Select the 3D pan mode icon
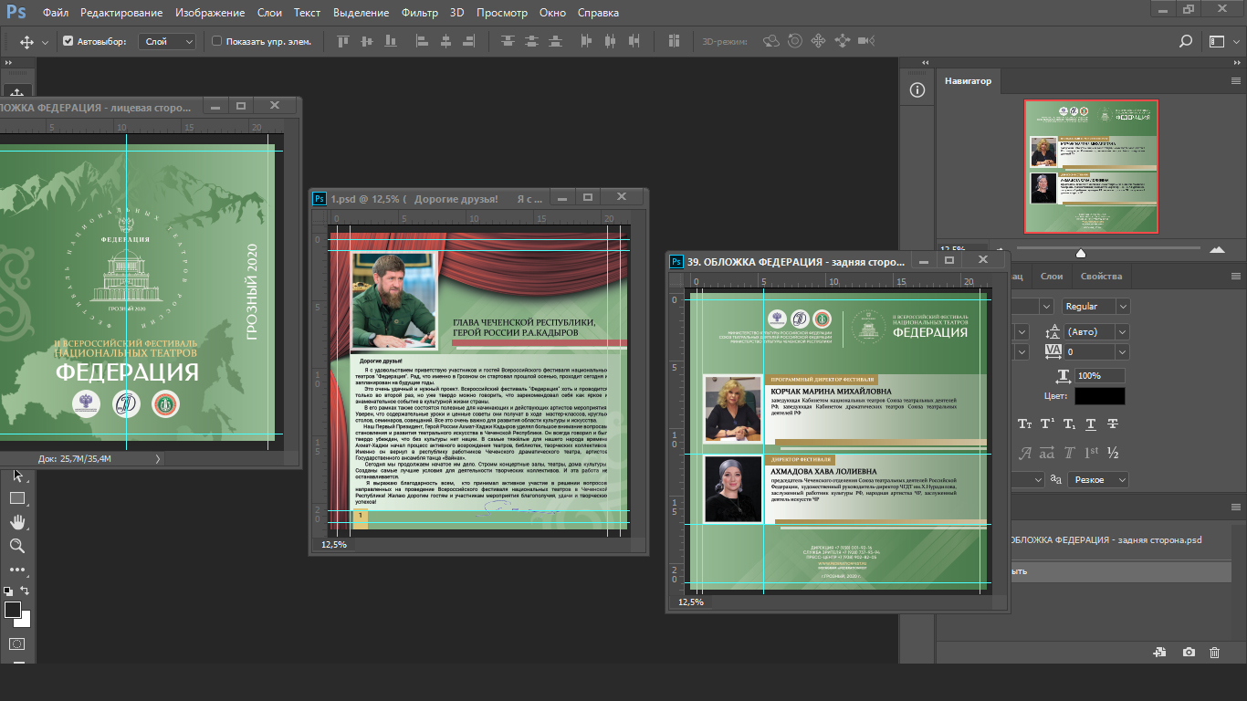 tap(819, 41)
